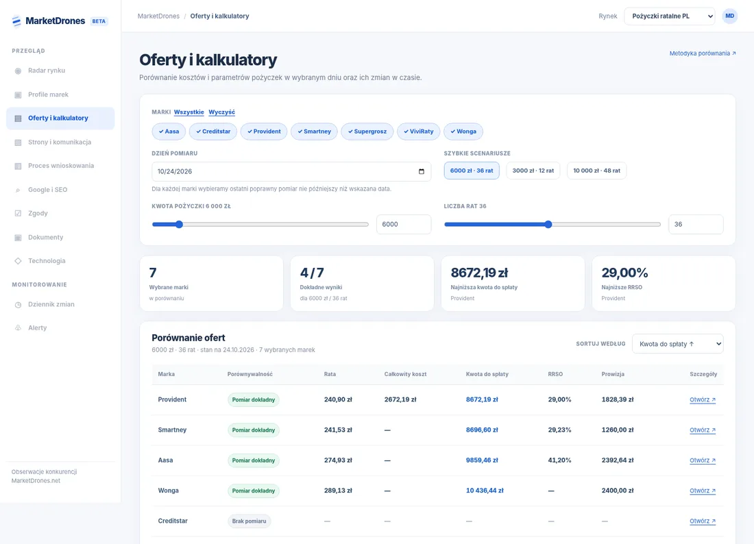
Task: Click the Technologia diamond icon
Action: tap(18, 261)
